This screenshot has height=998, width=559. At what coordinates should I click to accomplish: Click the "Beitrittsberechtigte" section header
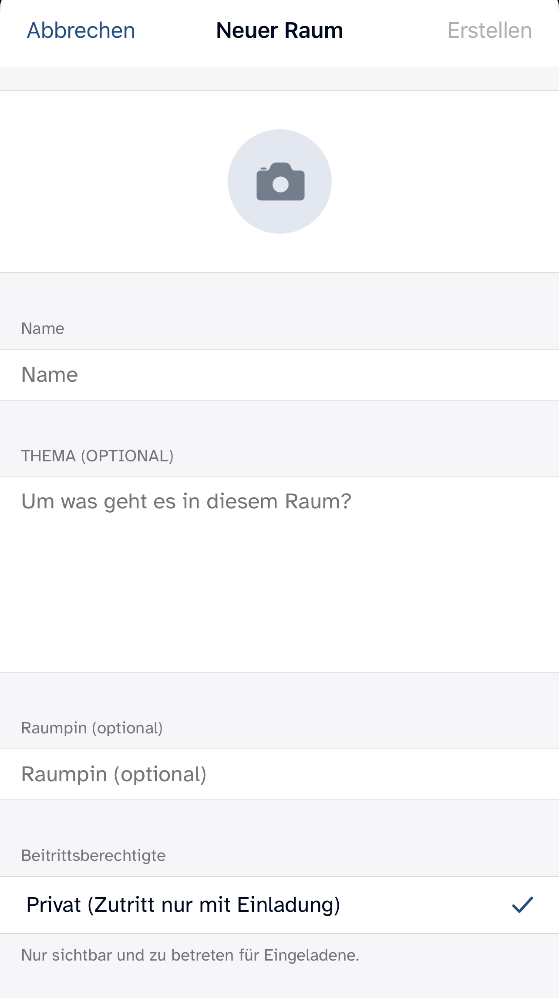(94, 856)
